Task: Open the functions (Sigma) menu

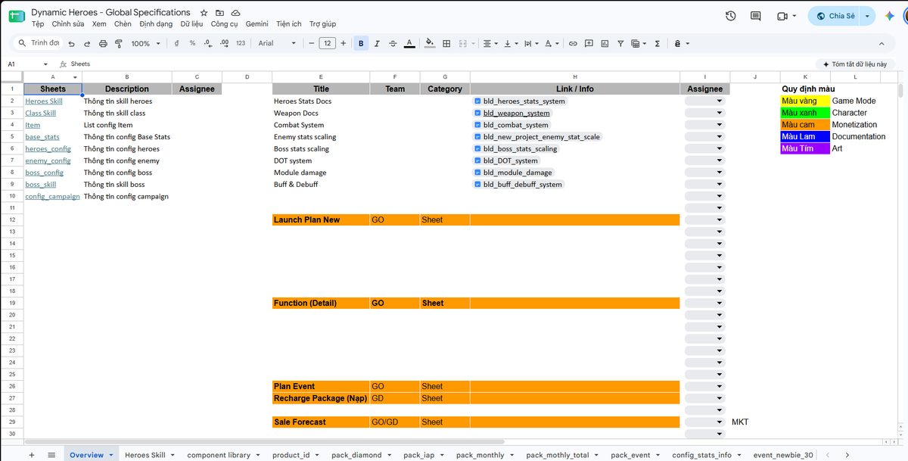Action: tap(657, 44)
